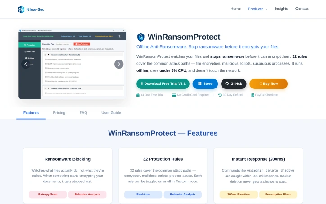The height and width of the screenshot is (204, 326).
Task: Click the blue Behavior Analysis tag under 32 Protection Rules
Action: 182,195
